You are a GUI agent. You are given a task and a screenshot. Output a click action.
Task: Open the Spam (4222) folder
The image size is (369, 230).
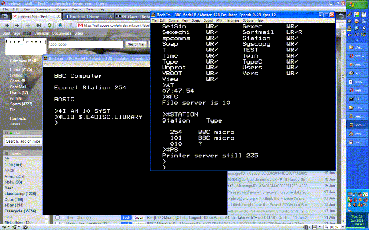(x=21, y=104)
